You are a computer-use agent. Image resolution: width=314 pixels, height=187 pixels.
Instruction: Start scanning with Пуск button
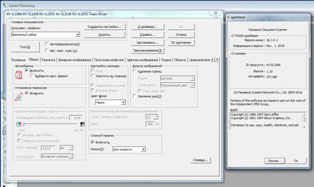click(25, 47)
